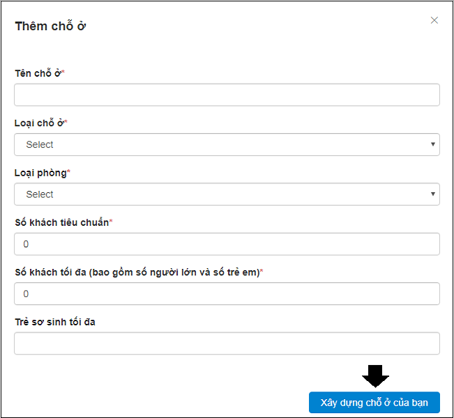Click into the Số khách tiêu chuẩn field
454x418 pixels.
tap(227, 244)
